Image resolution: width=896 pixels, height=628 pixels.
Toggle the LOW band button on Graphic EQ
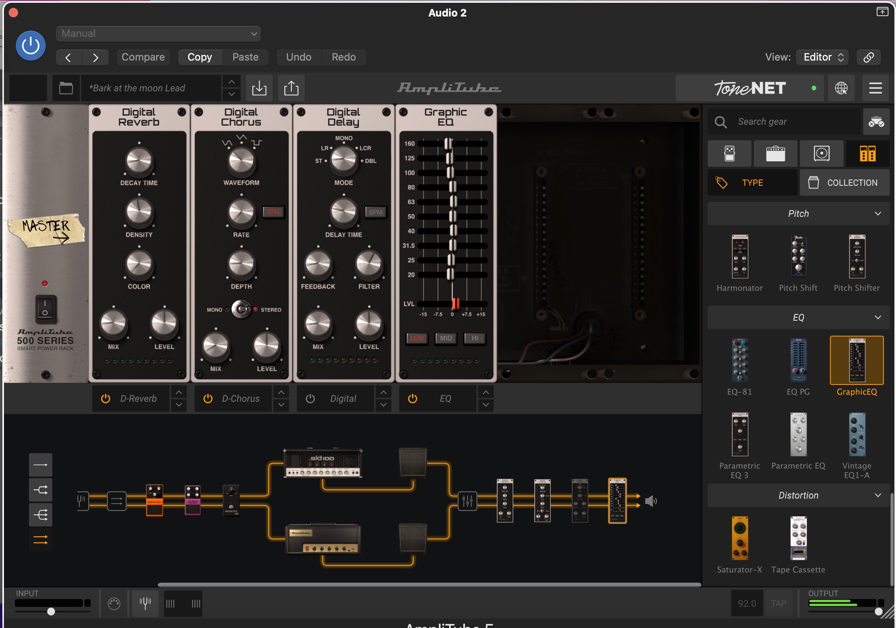coord(417,338)
